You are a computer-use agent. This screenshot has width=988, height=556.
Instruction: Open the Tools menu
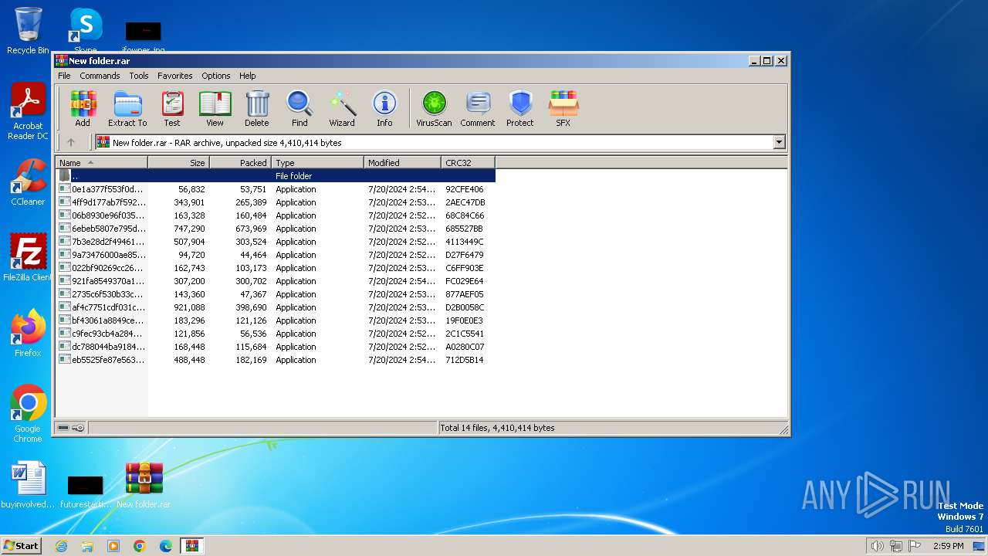coord(139,76)
